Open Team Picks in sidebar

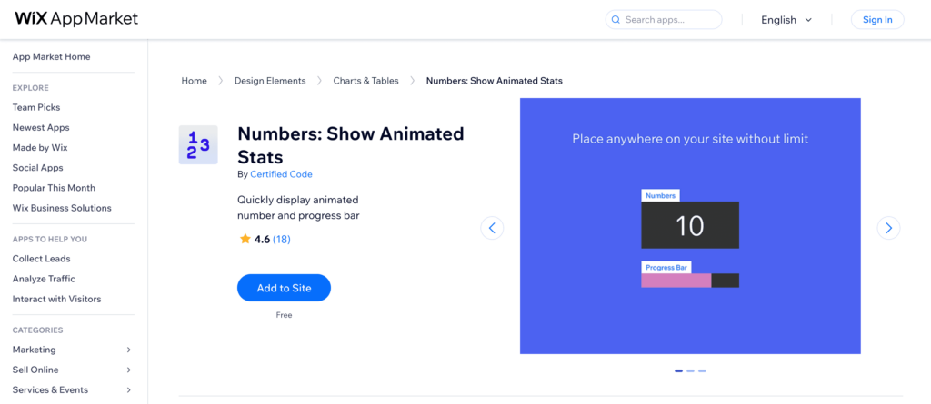pos(36,107)
